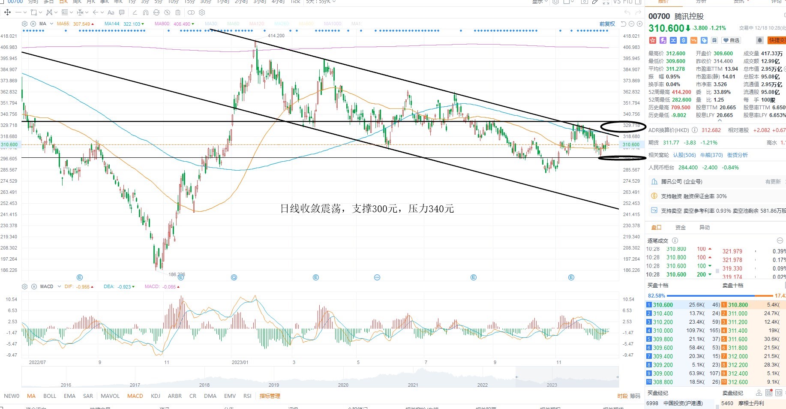Switch to 异动 tab
The width and height of the screenshot is (786, 409).
(x=704, y=228)
